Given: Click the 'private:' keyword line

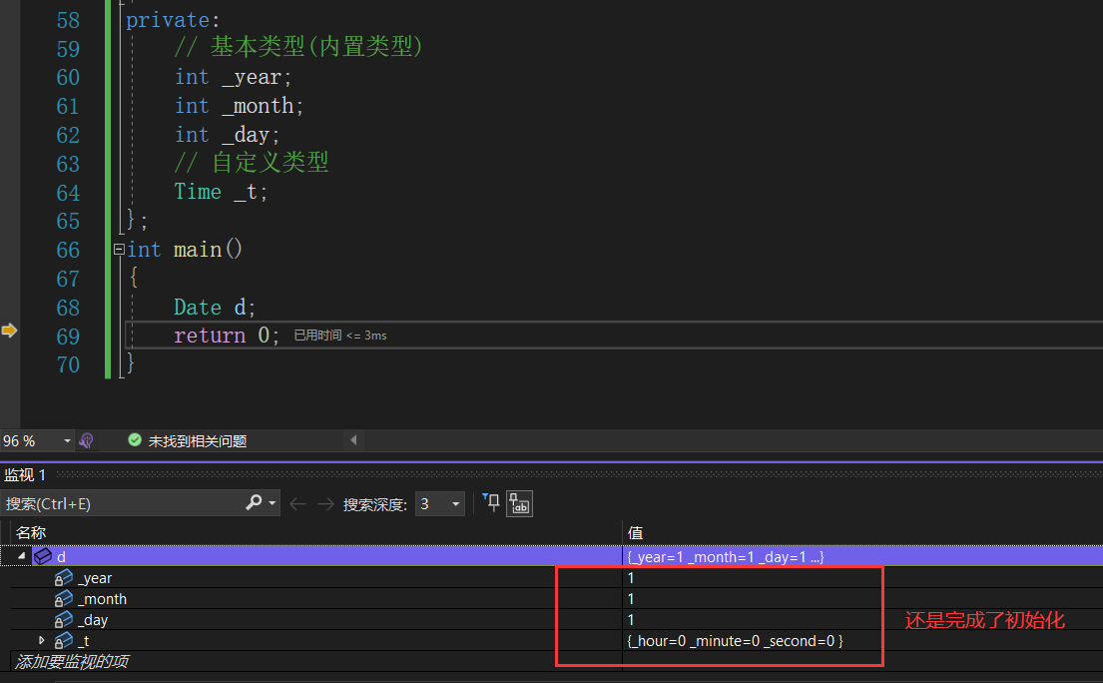Looking at the screenshot, I should click(x=173, y=20).
